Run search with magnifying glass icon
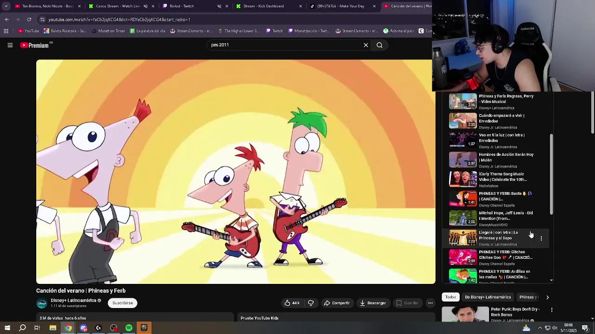595x334 pixels. tap(379, 45)
